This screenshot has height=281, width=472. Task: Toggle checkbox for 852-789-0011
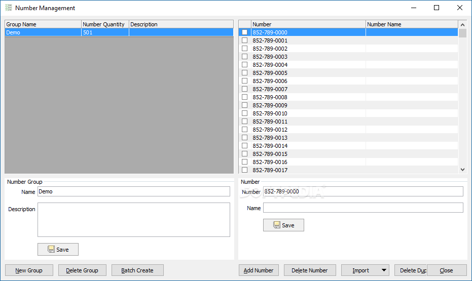coord(245,122)
